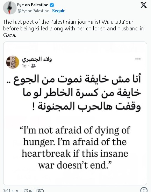Open the 3:41 a. m. 23 jul. 2025 timestamp
The width and height of the screenshot is (151, 192).
(x=23, y=190)
